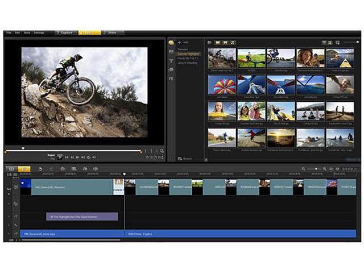Screen dimensions: 364x273
Task: Click the Add folder plus icon
Action: click(x=180, y=42)
